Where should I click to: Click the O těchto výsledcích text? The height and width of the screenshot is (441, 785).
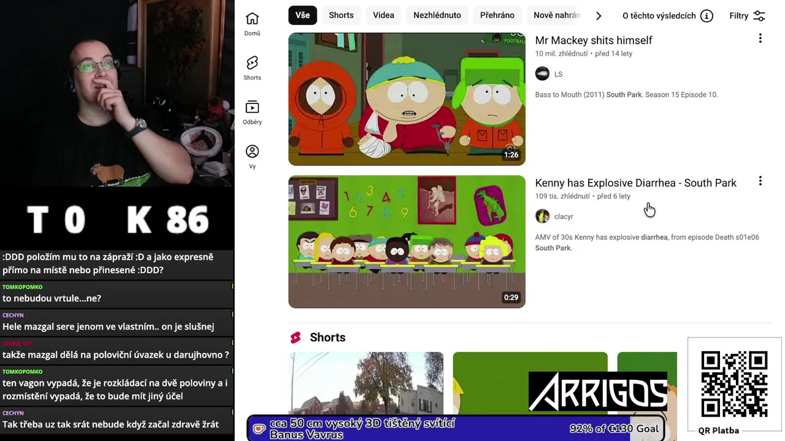coord(659,16)
